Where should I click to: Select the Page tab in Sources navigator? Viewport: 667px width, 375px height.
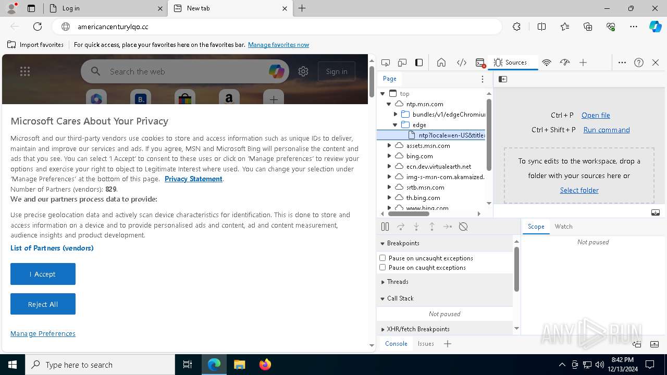tap(390, 79)
